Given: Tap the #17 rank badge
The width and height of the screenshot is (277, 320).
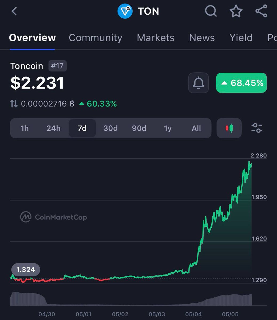Looking at the screenshot, I should point(57,66).
